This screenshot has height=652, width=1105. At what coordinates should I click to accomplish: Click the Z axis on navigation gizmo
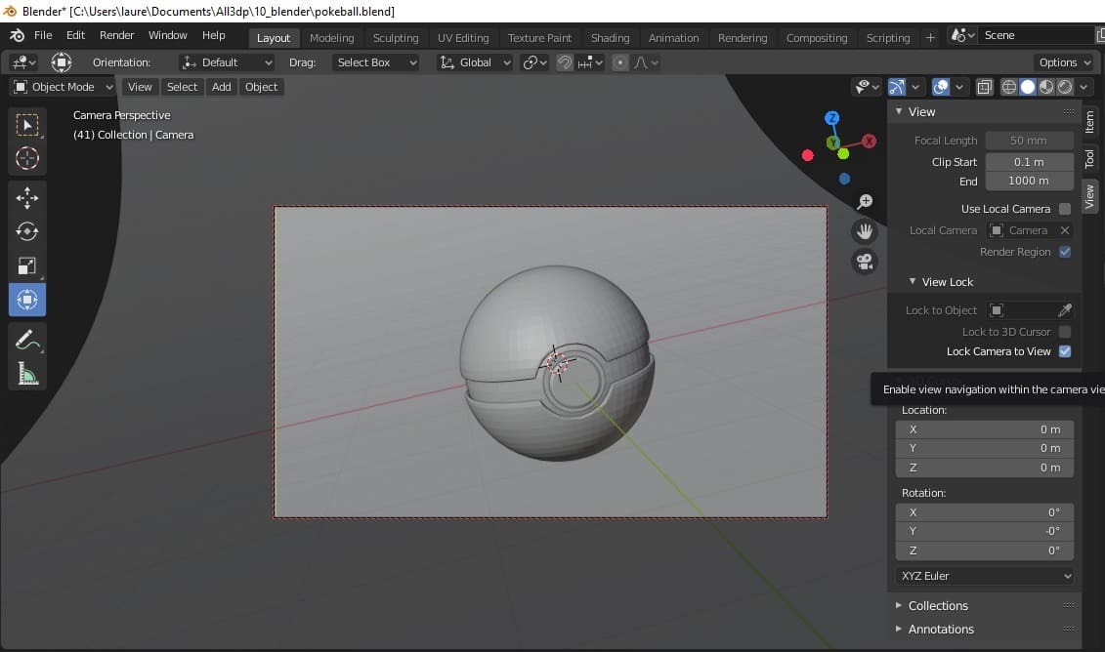pos(832,118)
